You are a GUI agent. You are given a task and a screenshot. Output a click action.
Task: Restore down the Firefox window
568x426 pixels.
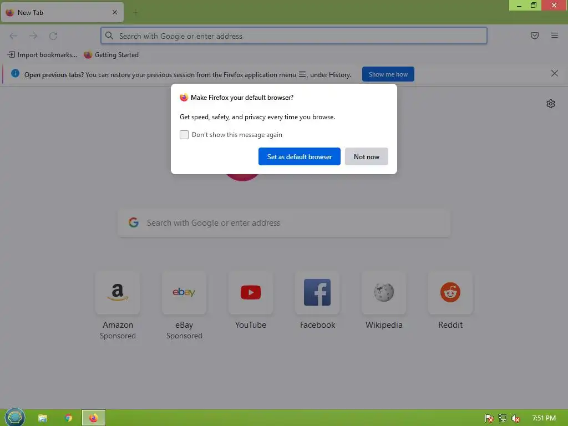tap(534, 5)
